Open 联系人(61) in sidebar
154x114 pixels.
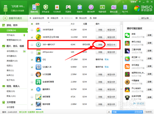pos(11,96)
